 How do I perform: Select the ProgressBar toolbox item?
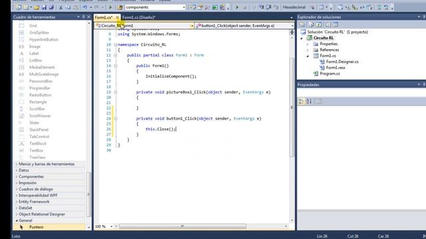40,88
